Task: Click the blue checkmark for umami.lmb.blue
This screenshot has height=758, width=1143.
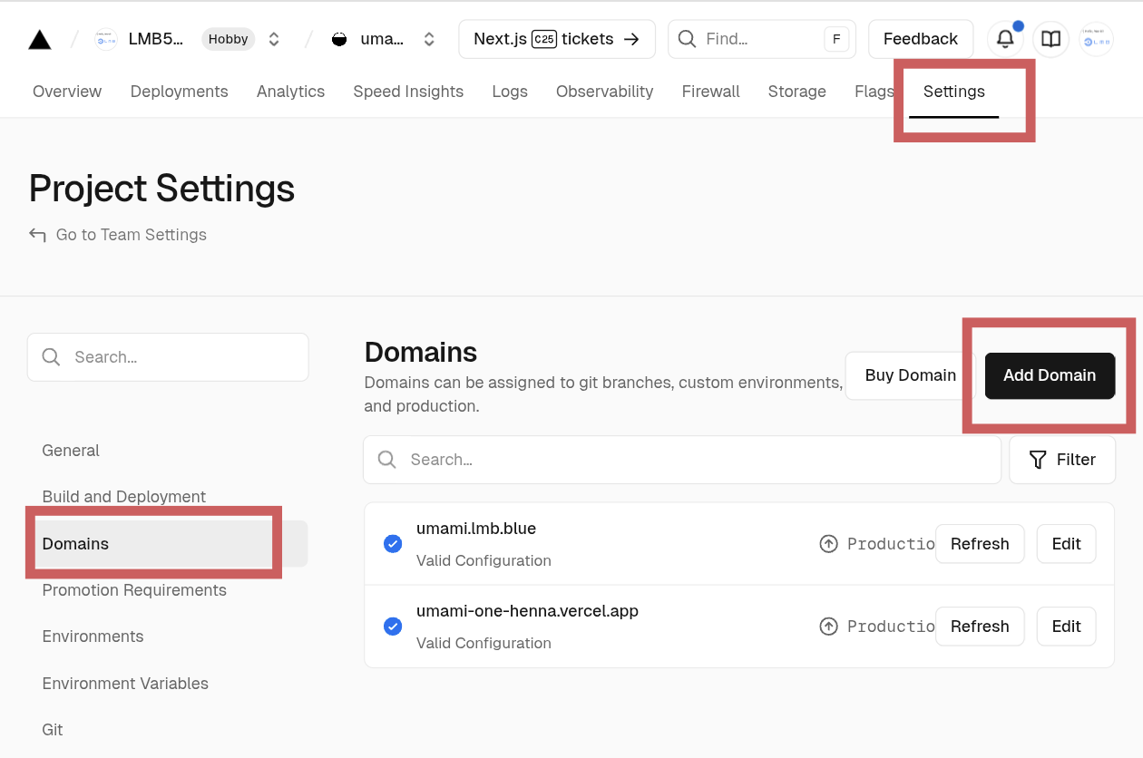Action: [x=393, y=544]
